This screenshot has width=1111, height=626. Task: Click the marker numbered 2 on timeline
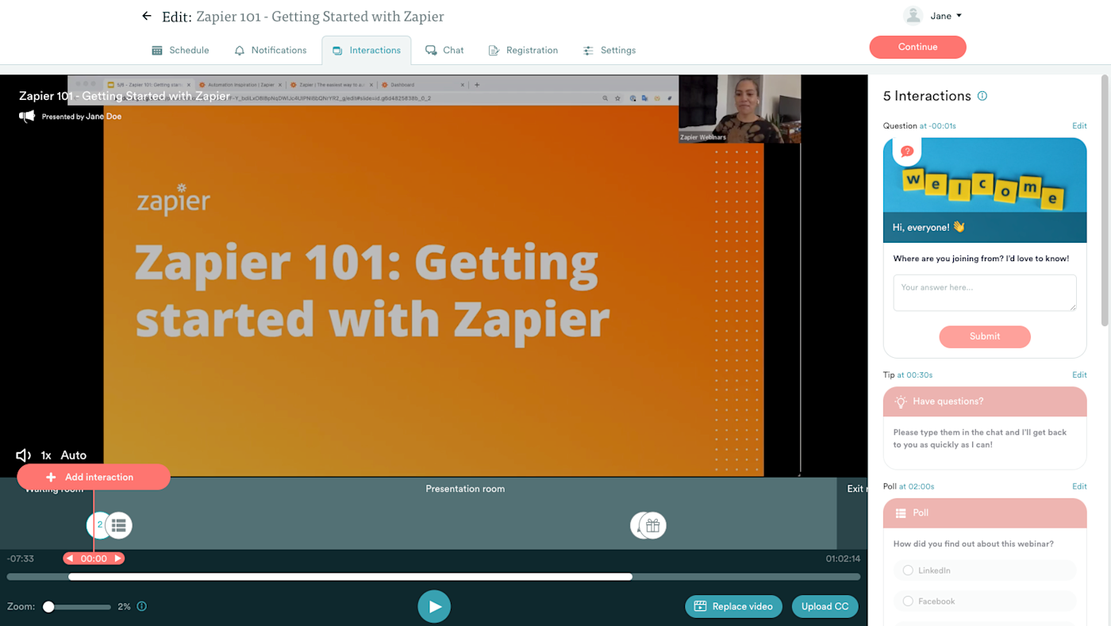98,524
